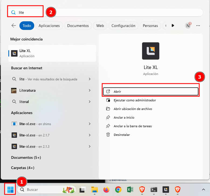Switch to the Personas filter tab

coord(150,26)
